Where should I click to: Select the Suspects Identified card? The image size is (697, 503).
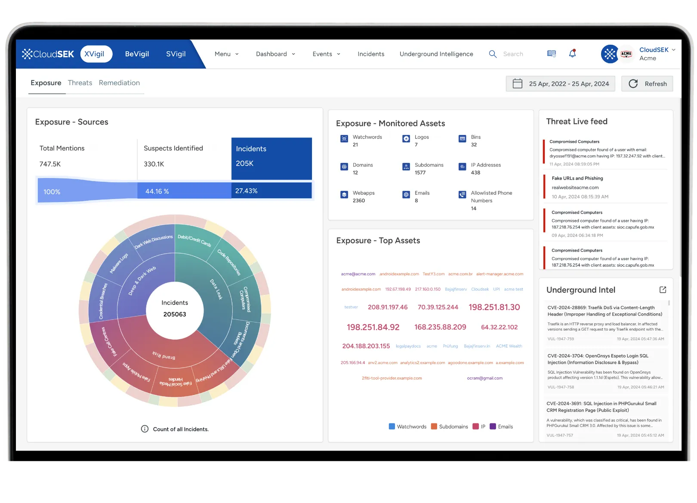pos(184,159)
